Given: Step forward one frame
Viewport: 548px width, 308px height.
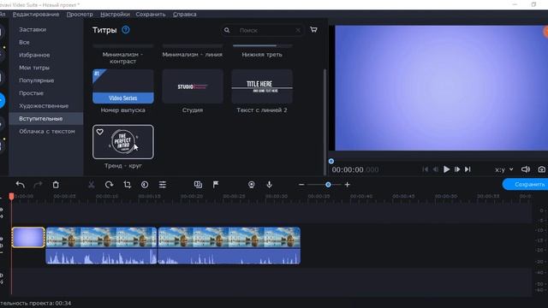Looking at the screenshot, I should (457, 169).
